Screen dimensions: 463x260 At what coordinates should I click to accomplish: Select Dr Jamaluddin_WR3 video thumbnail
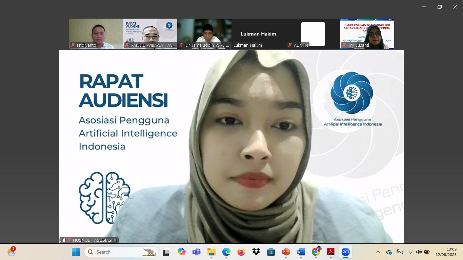[204, 34]
